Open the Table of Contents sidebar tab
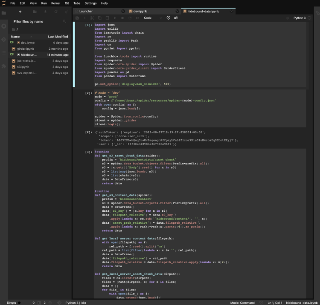The width and height of the screenshot is (320, 305). (4, 53)
